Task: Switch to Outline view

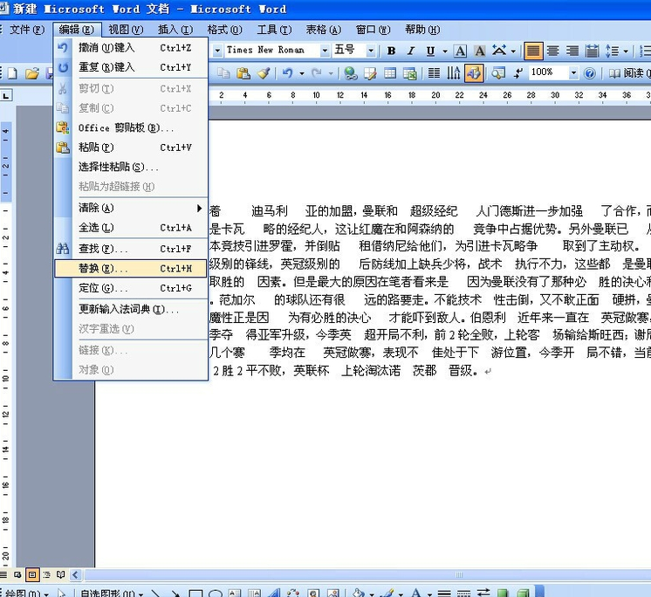Action: pyautogui.click(x=46, y=575)
